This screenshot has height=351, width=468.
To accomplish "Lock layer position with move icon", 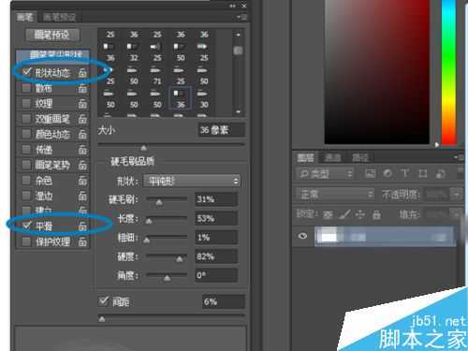I will pos(359,214).
